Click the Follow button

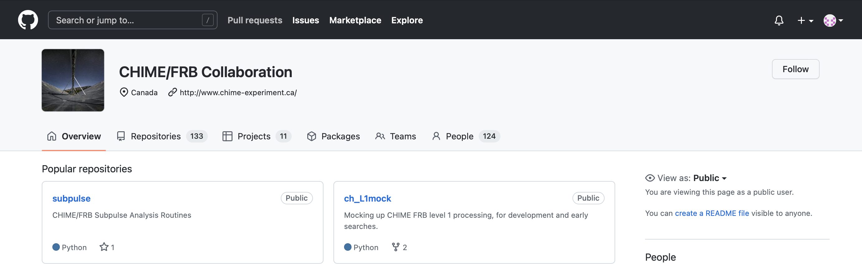coord(795,69)
